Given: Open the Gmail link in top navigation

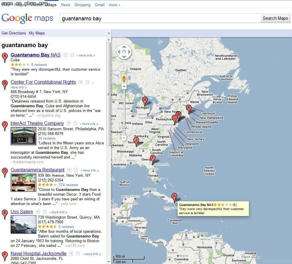Looking at the screenshot, I should 99,5.
